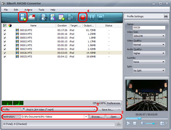Open the Video Quality Normal dropdown

(149, 44)
